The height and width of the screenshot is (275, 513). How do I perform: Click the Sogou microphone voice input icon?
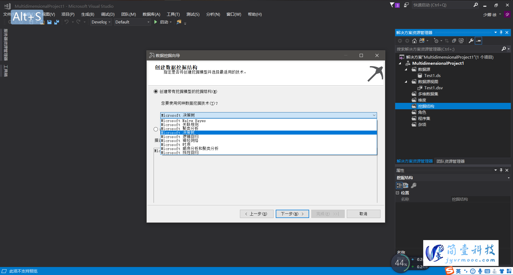tap(480, 271)
